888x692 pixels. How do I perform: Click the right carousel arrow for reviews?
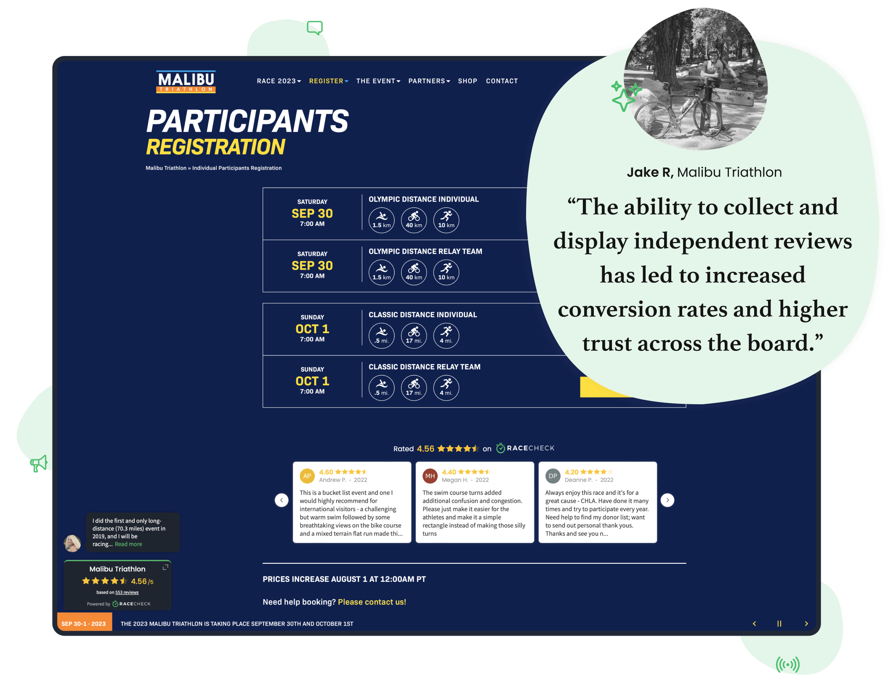[667, 499]
